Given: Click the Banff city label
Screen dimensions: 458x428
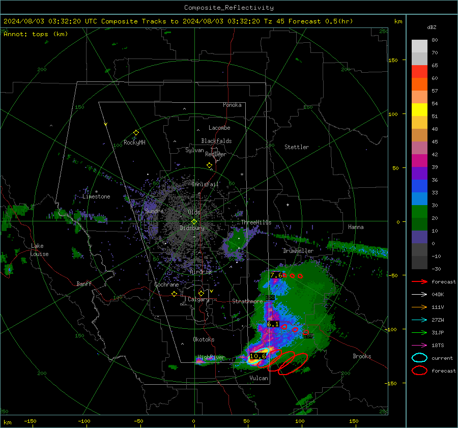Looking at the screenshot, I should tap(84, 284).
